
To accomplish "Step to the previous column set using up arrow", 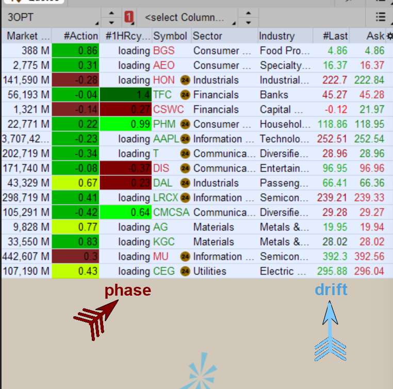I will pos(248,13).
